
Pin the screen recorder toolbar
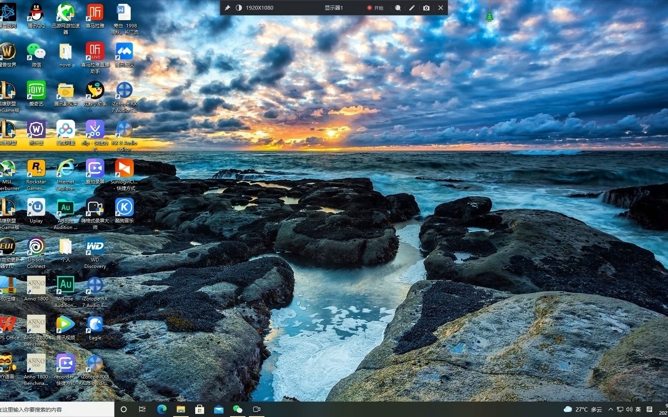227,8
